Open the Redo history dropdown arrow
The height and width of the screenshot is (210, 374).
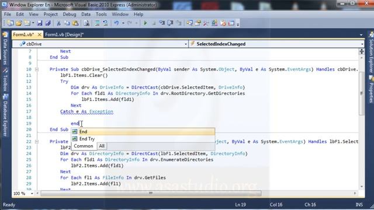(x=136, y=23)
